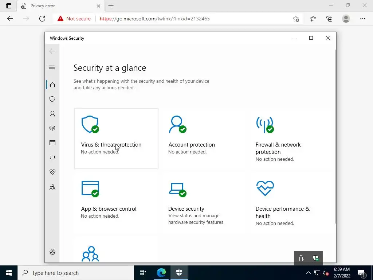The image size is (373, 280).
Task: Open Task View on taskbar
Action: click(143, 273)
